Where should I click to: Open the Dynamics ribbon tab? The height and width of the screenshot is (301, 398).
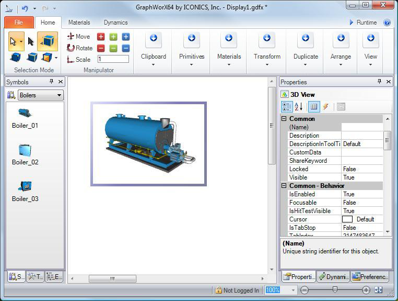tap(115, 23)
